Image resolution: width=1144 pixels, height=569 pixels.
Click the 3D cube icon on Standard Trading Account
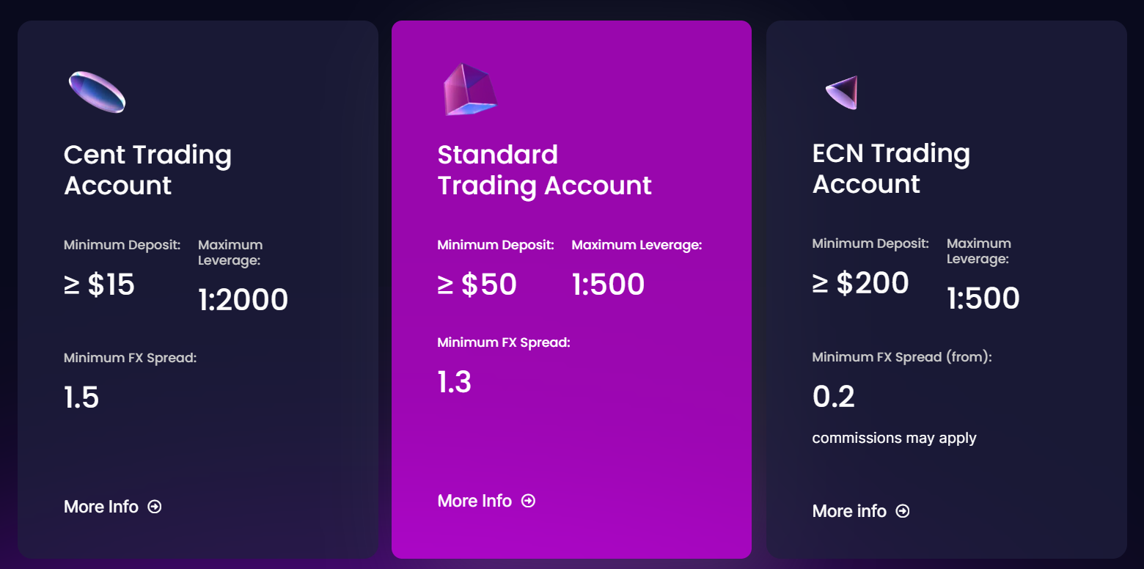click(469, 88)
